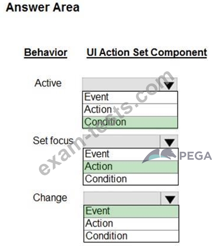This screenshot has height=246, width=212.
Task: Open the Change behavior dropdown arrow
Action: [170, 199]
